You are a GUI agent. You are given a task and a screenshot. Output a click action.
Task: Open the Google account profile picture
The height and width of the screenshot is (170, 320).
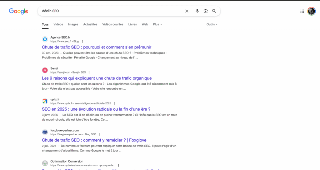pos(312,11)
